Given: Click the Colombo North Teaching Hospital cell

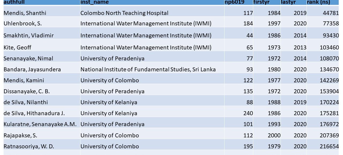Looking at the screenshot, I should coord(124,13).
